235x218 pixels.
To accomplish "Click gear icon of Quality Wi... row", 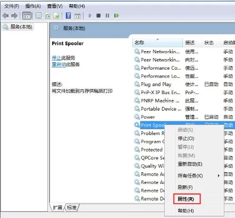I will (x=137, y=166).
